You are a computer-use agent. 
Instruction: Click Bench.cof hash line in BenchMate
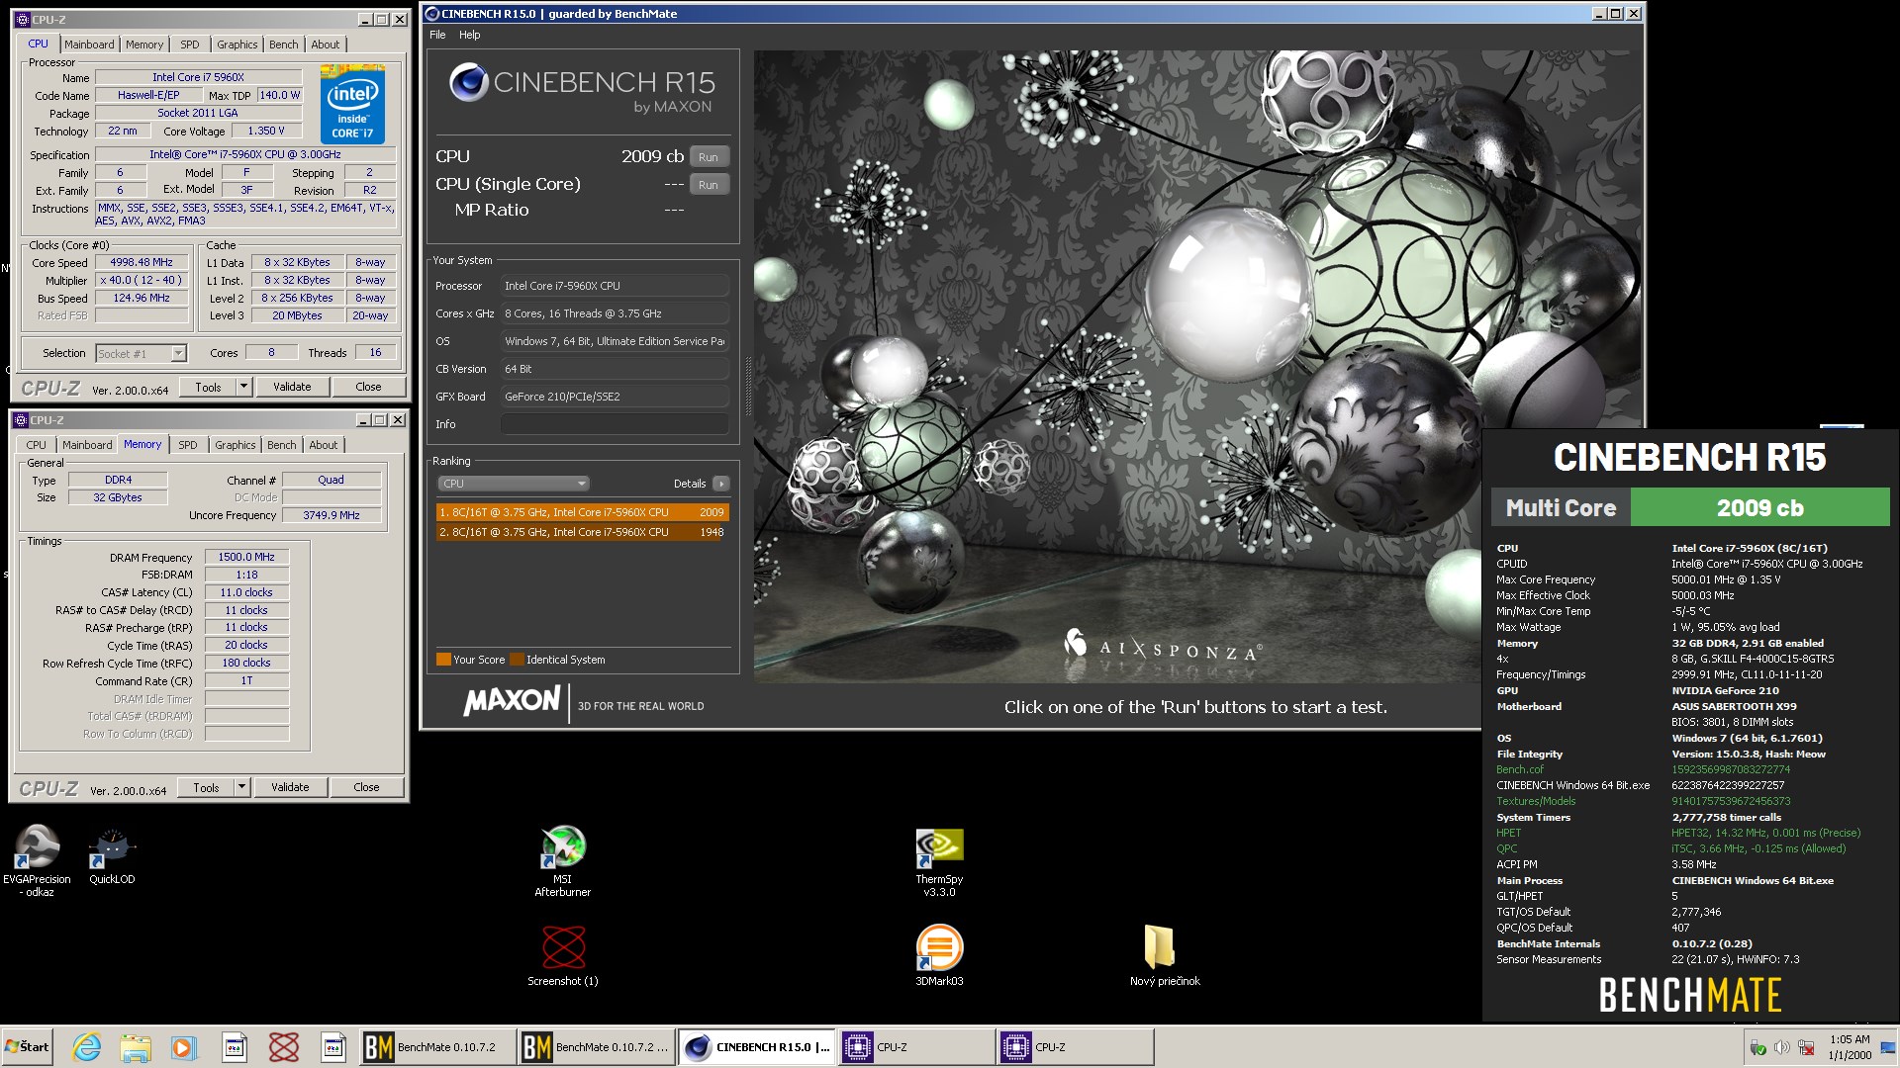(x=1643, y=769)
